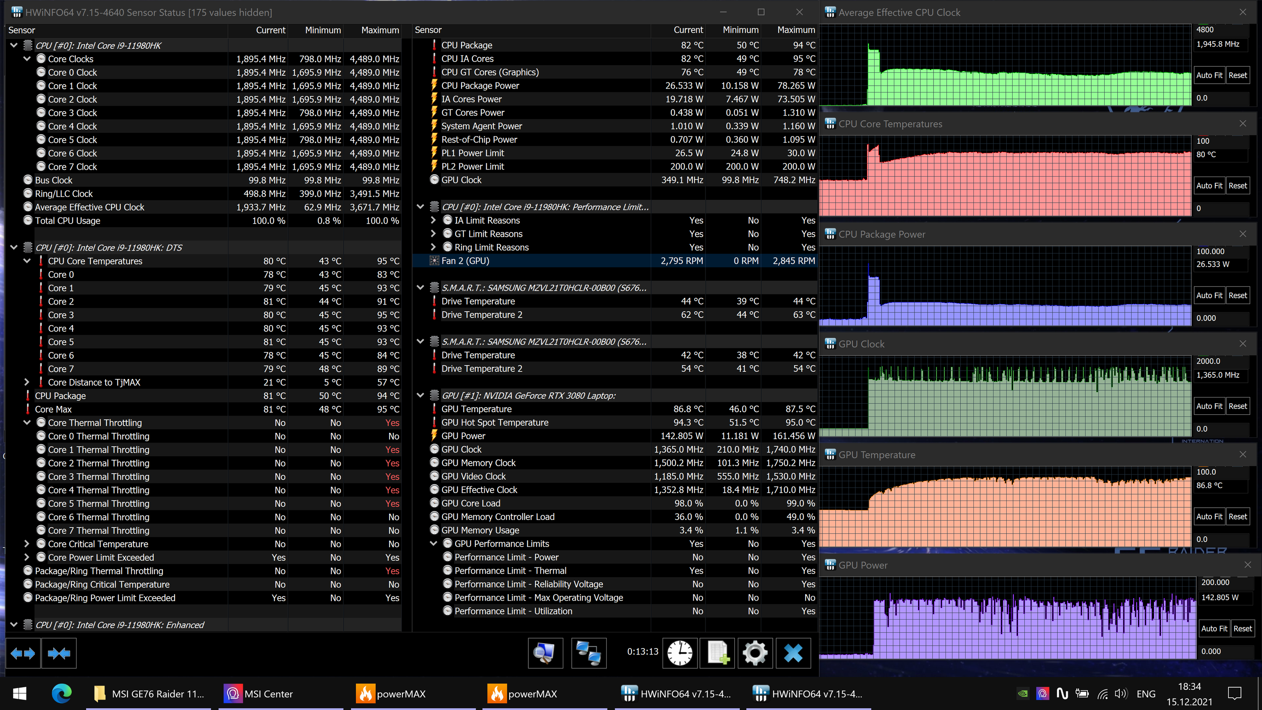Image resolution: width=1262 pixels, height=710 pixels.
Task: Collapse Core Thermal Throttling node
Action: (27, 422)
